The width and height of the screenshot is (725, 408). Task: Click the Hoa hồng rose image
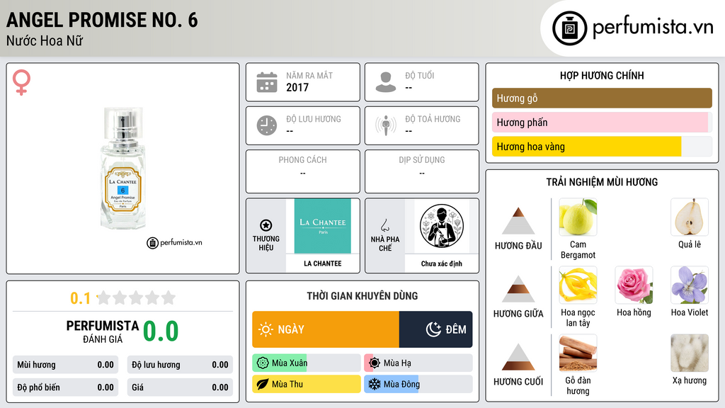634,285
